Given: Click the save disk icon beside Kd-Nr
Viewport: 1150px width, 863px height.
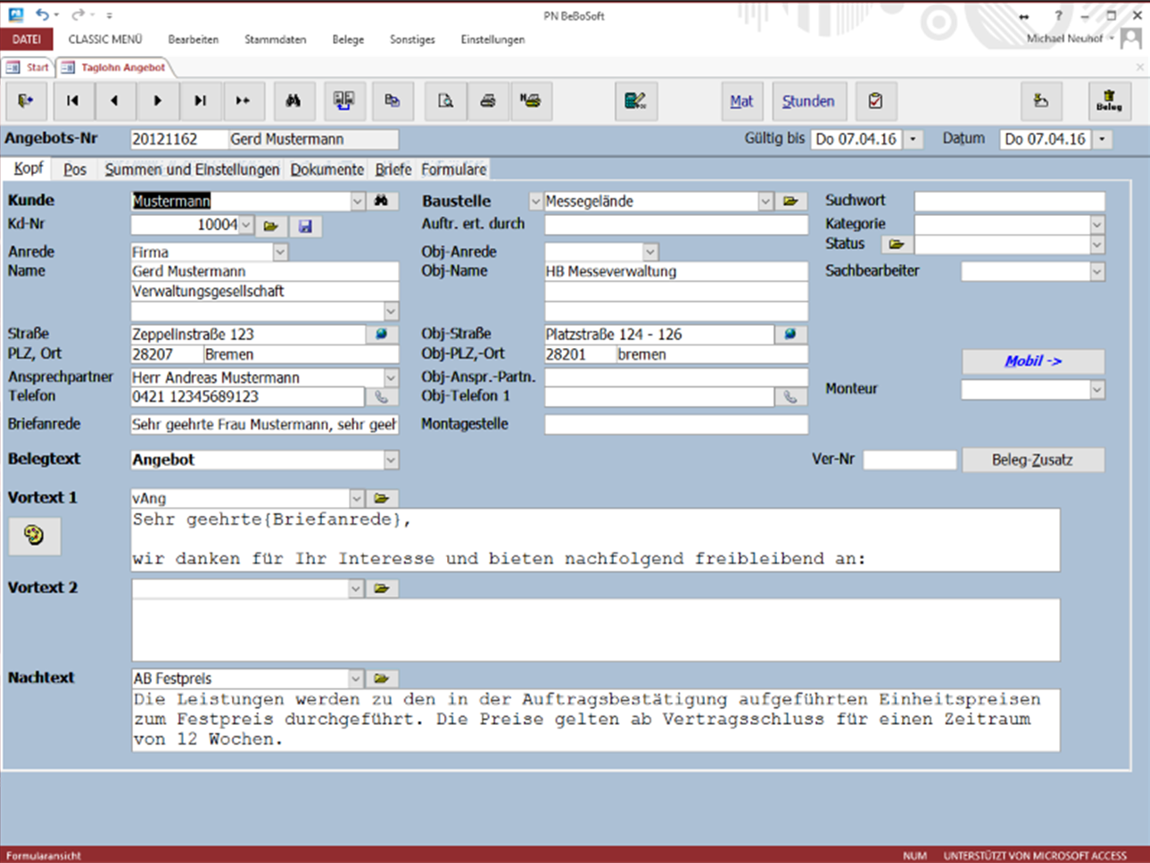Looking at the screenshot, I should (305, 226).
